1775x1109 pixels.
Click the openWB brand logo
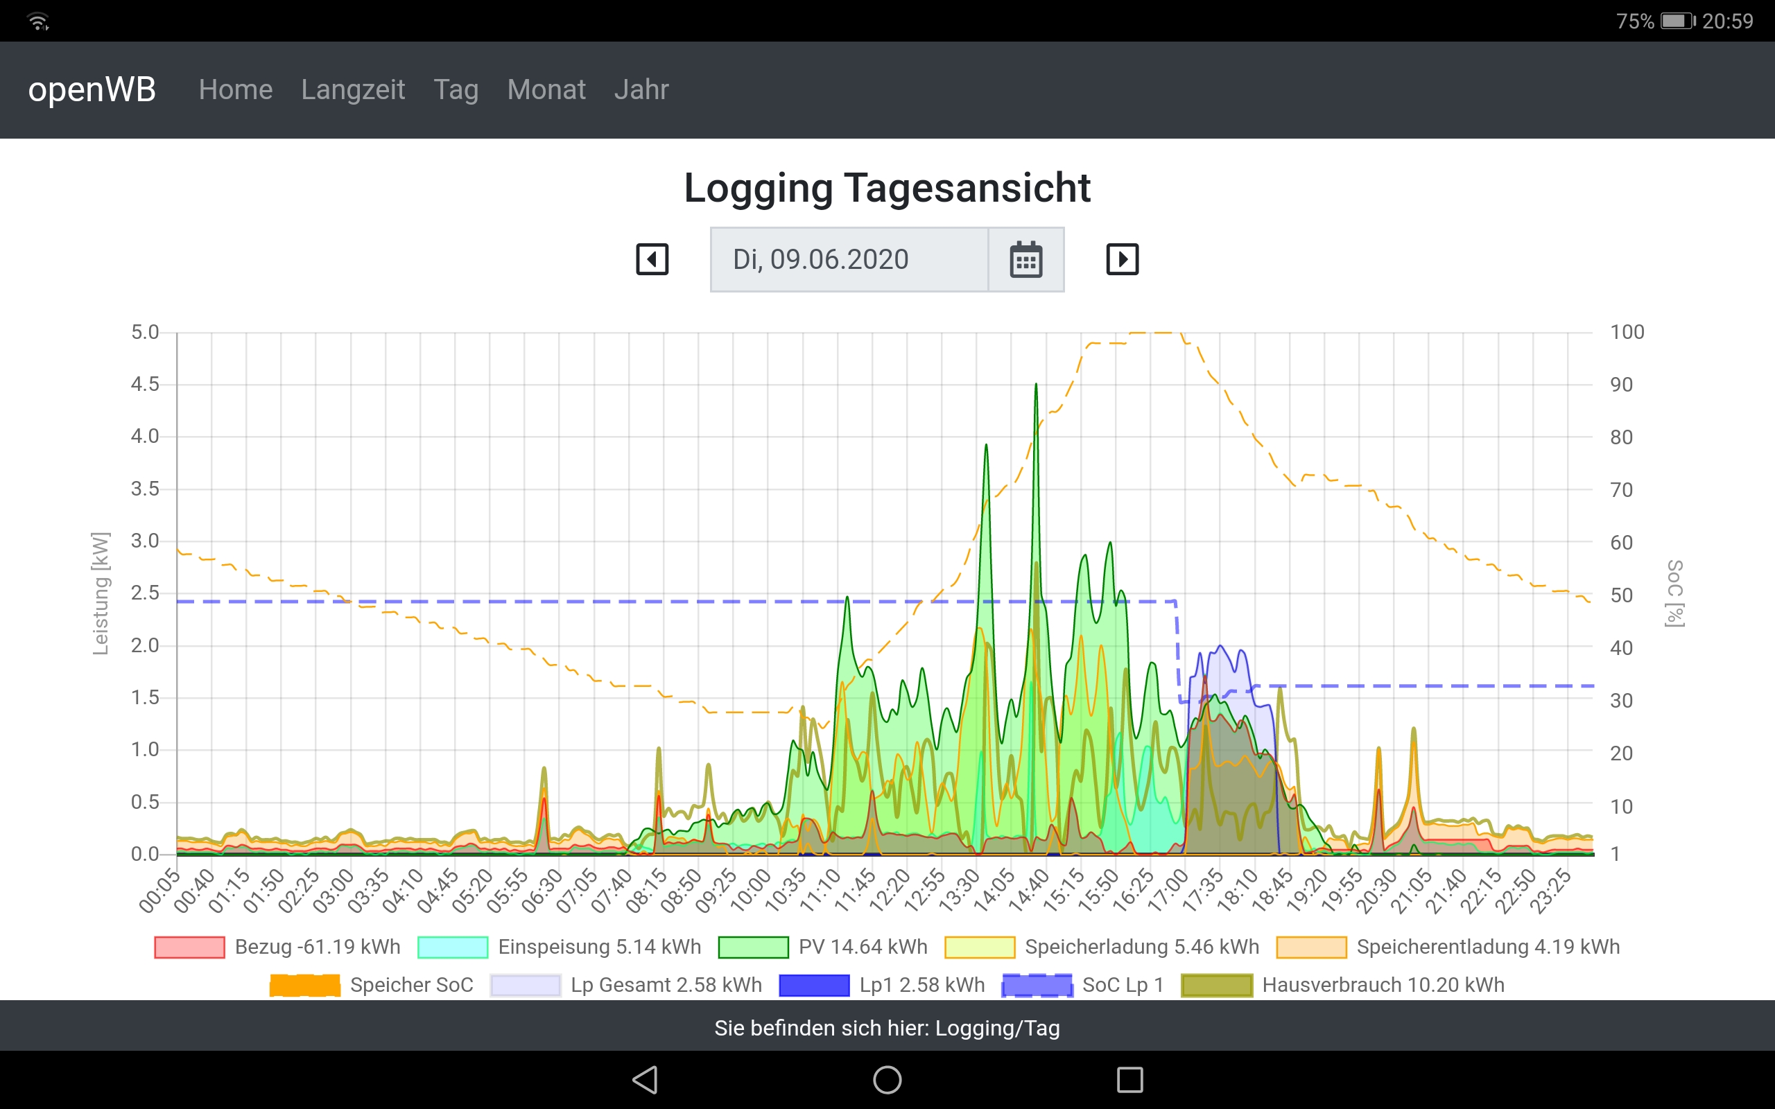pos(92,89)
